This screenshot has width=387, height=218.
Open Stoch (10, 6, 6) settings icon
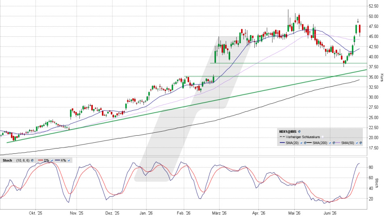click(x=32, y=160)
